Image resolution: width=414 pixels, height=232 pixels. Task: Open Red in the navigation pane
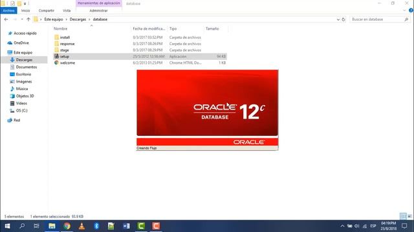17,120
